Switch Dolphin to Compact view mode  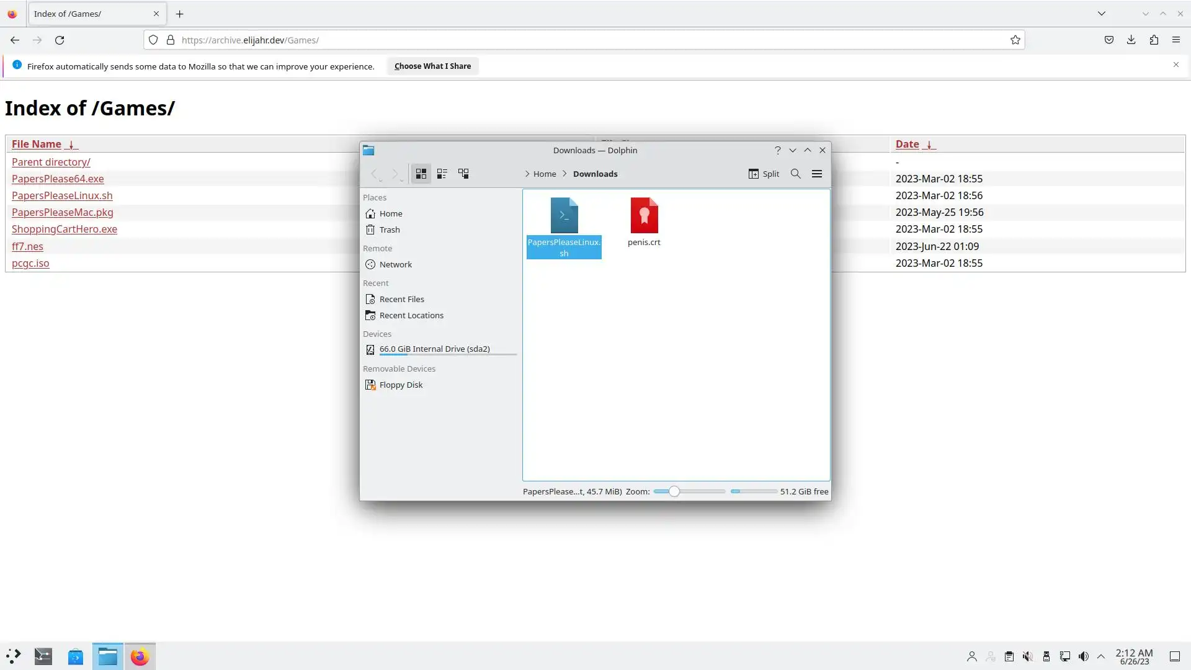(442, 174)
